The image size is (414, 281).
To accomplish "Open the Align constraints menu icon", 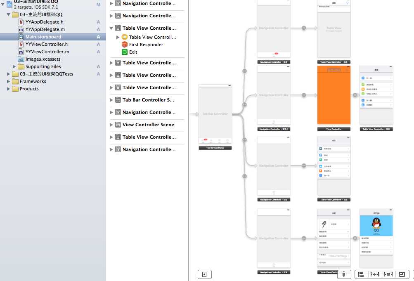I will coord(361,274).
